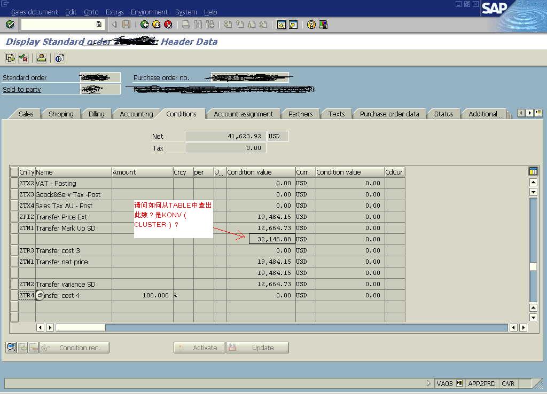Click the Customize Local Layout icon
Image resolution: width=547 pixels, height=394 pixels.
(323, 25)
